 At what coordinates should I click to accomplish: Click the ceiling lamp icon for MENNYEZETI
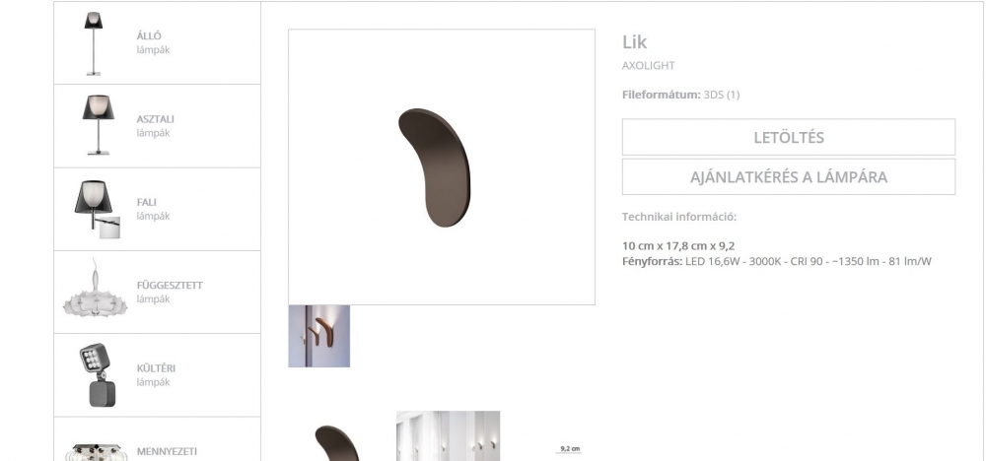point(96,452)
